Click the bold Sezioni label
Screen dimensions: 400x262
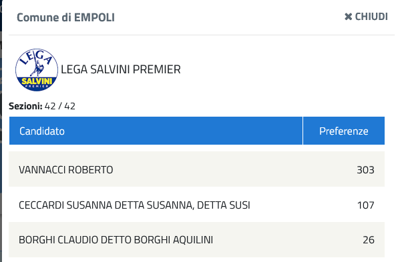(25, 106)
